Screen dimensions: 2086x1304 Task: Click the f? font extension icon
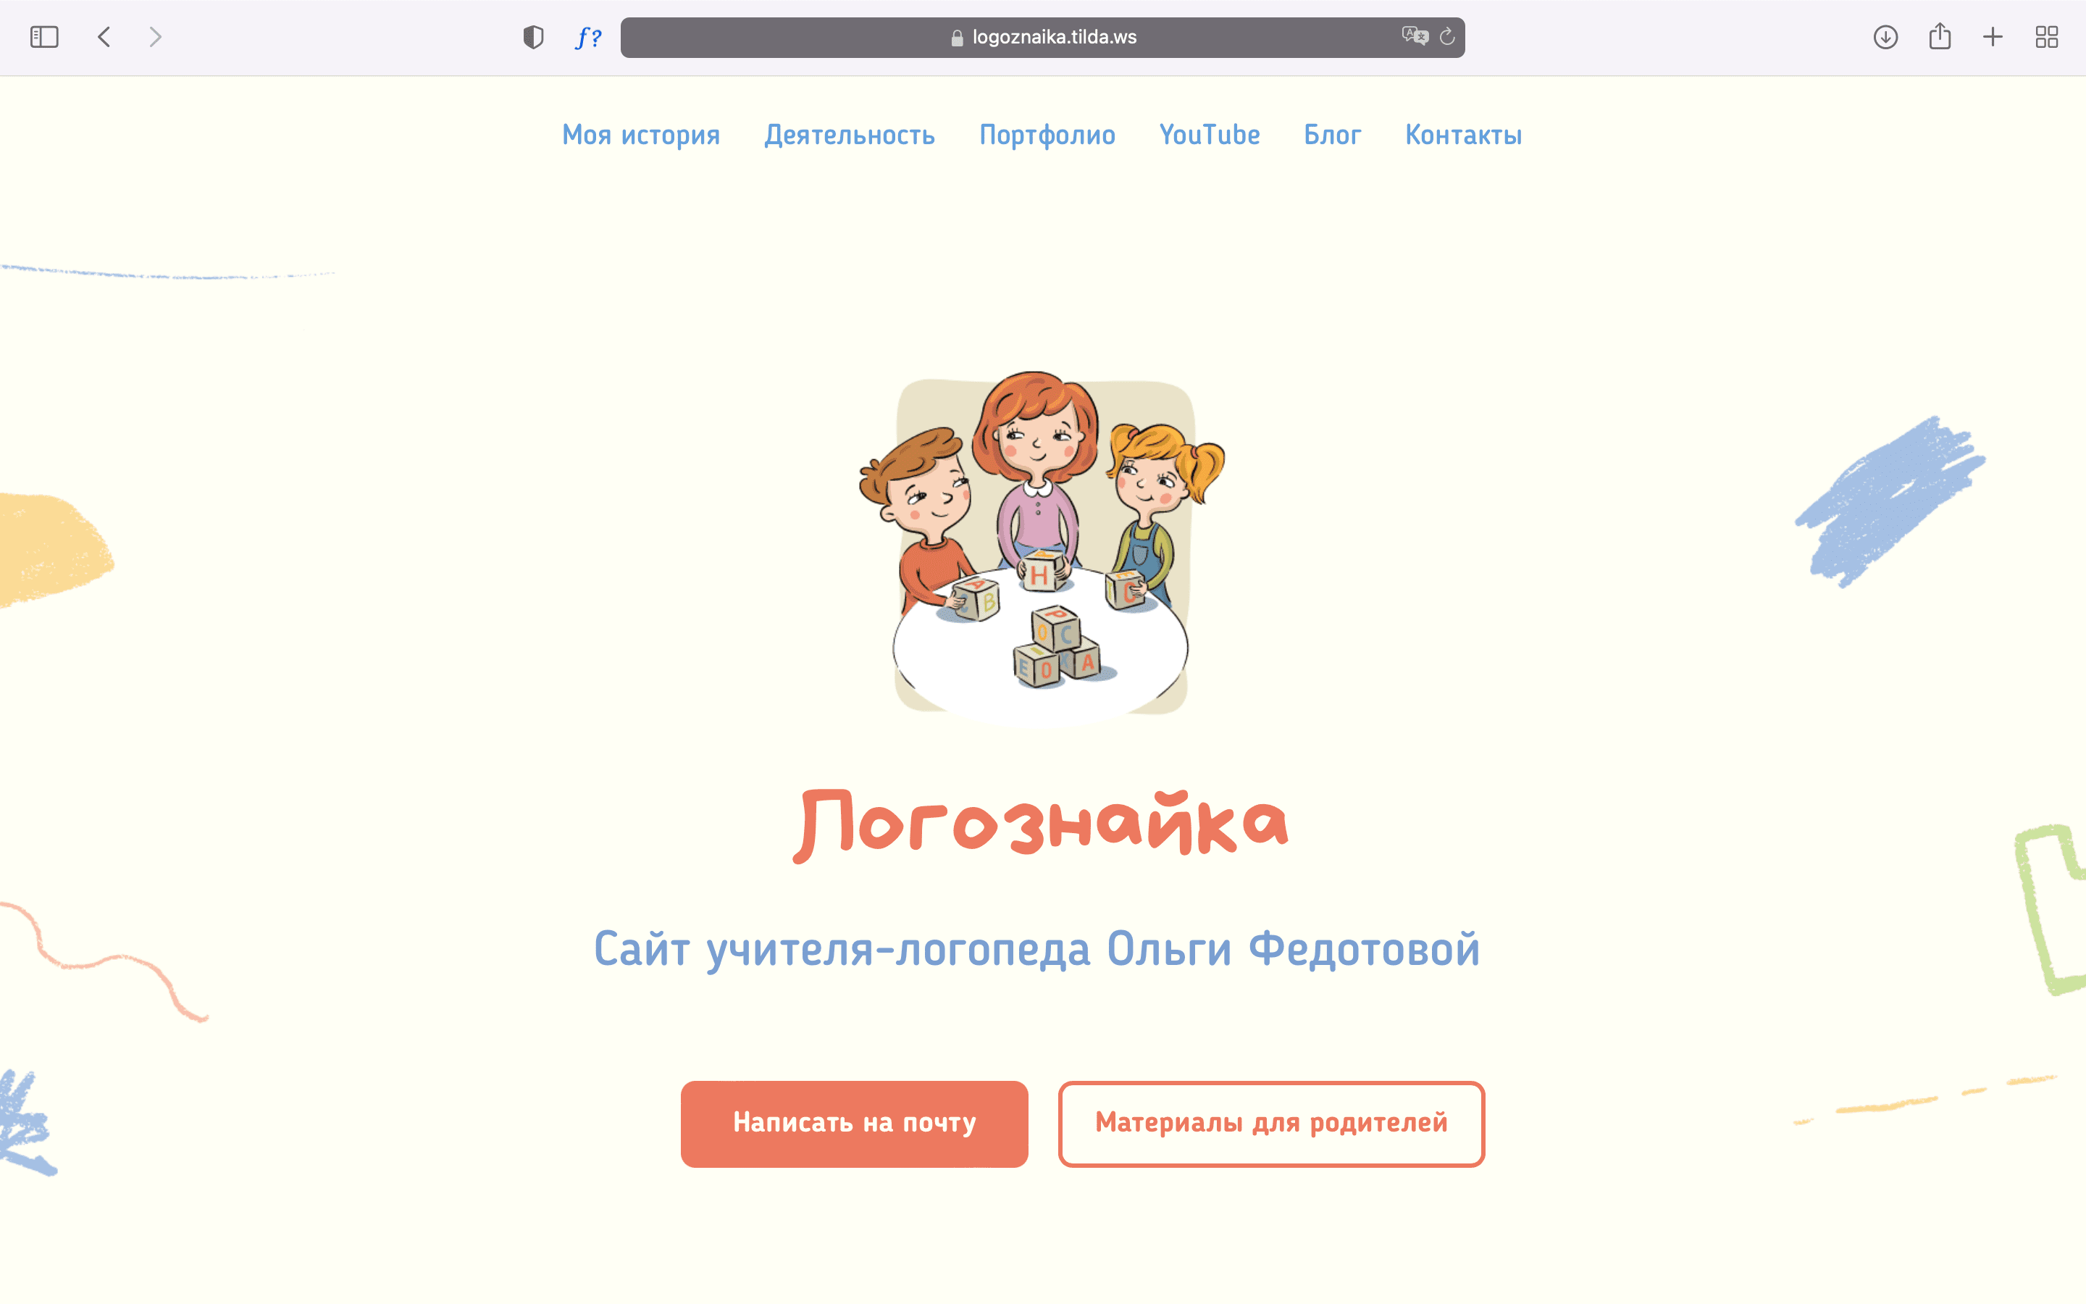click(x=589, y=37)
